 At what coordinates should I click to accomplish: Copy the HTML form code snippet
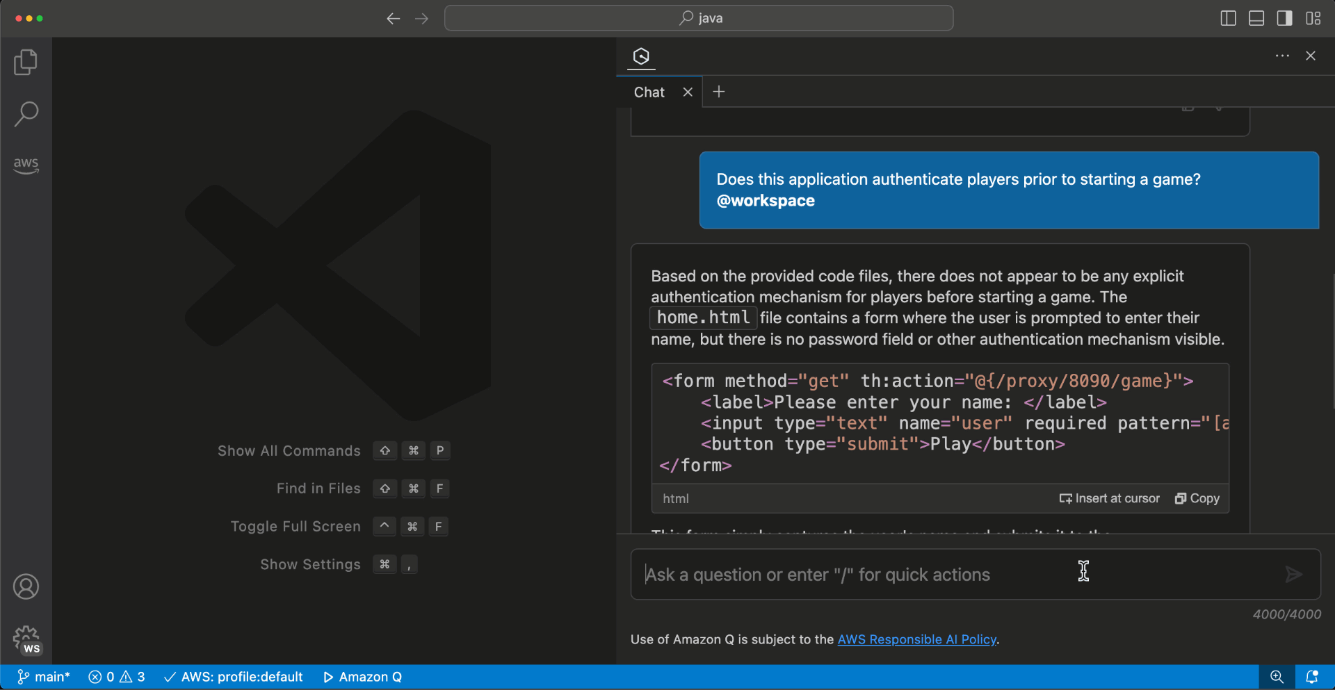tap(1197, 498)
